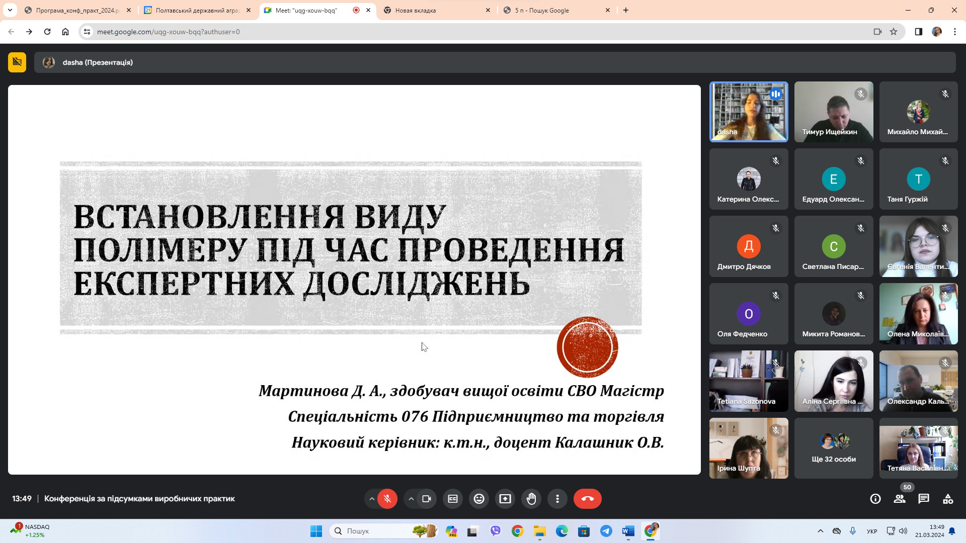Show hidden system tray icons
Image resolution: width=966 pixels, height=543 pixels.
[821, 531]
